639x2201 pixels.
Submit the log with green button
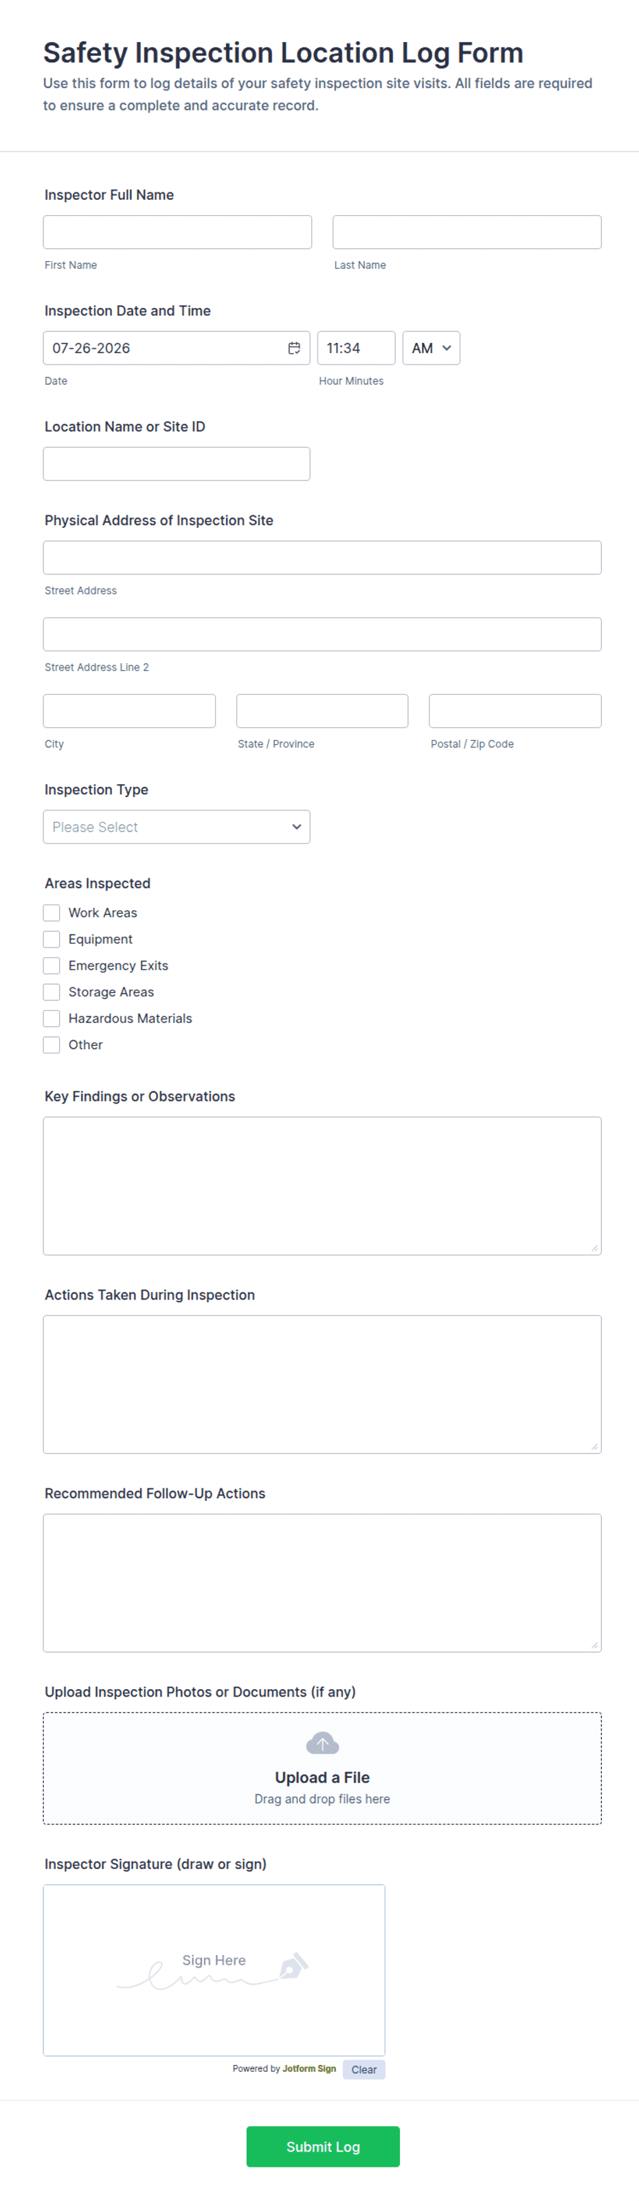tap(323, 2146)
